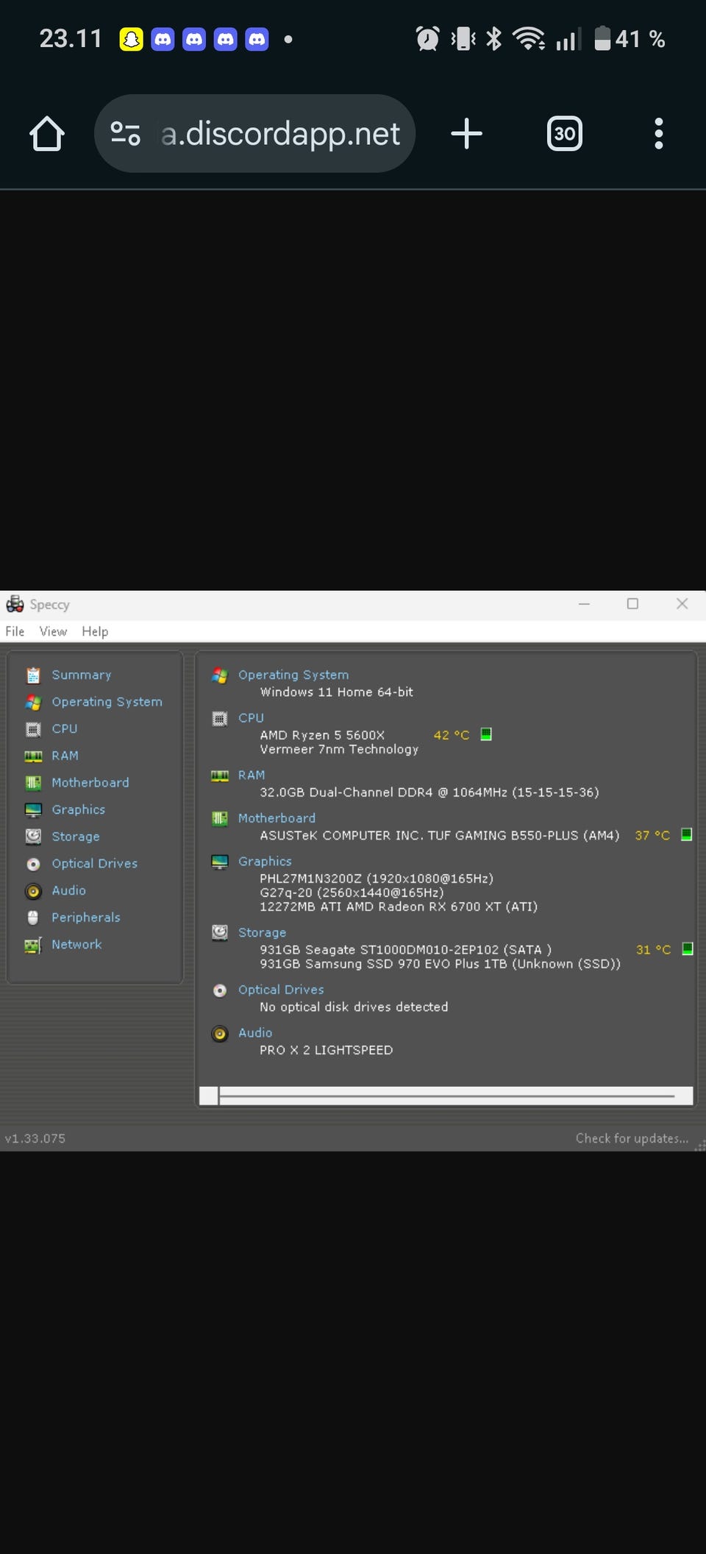Click the Storage heading link in summary
Screen dimensions: 706x1554
(262, 932)
